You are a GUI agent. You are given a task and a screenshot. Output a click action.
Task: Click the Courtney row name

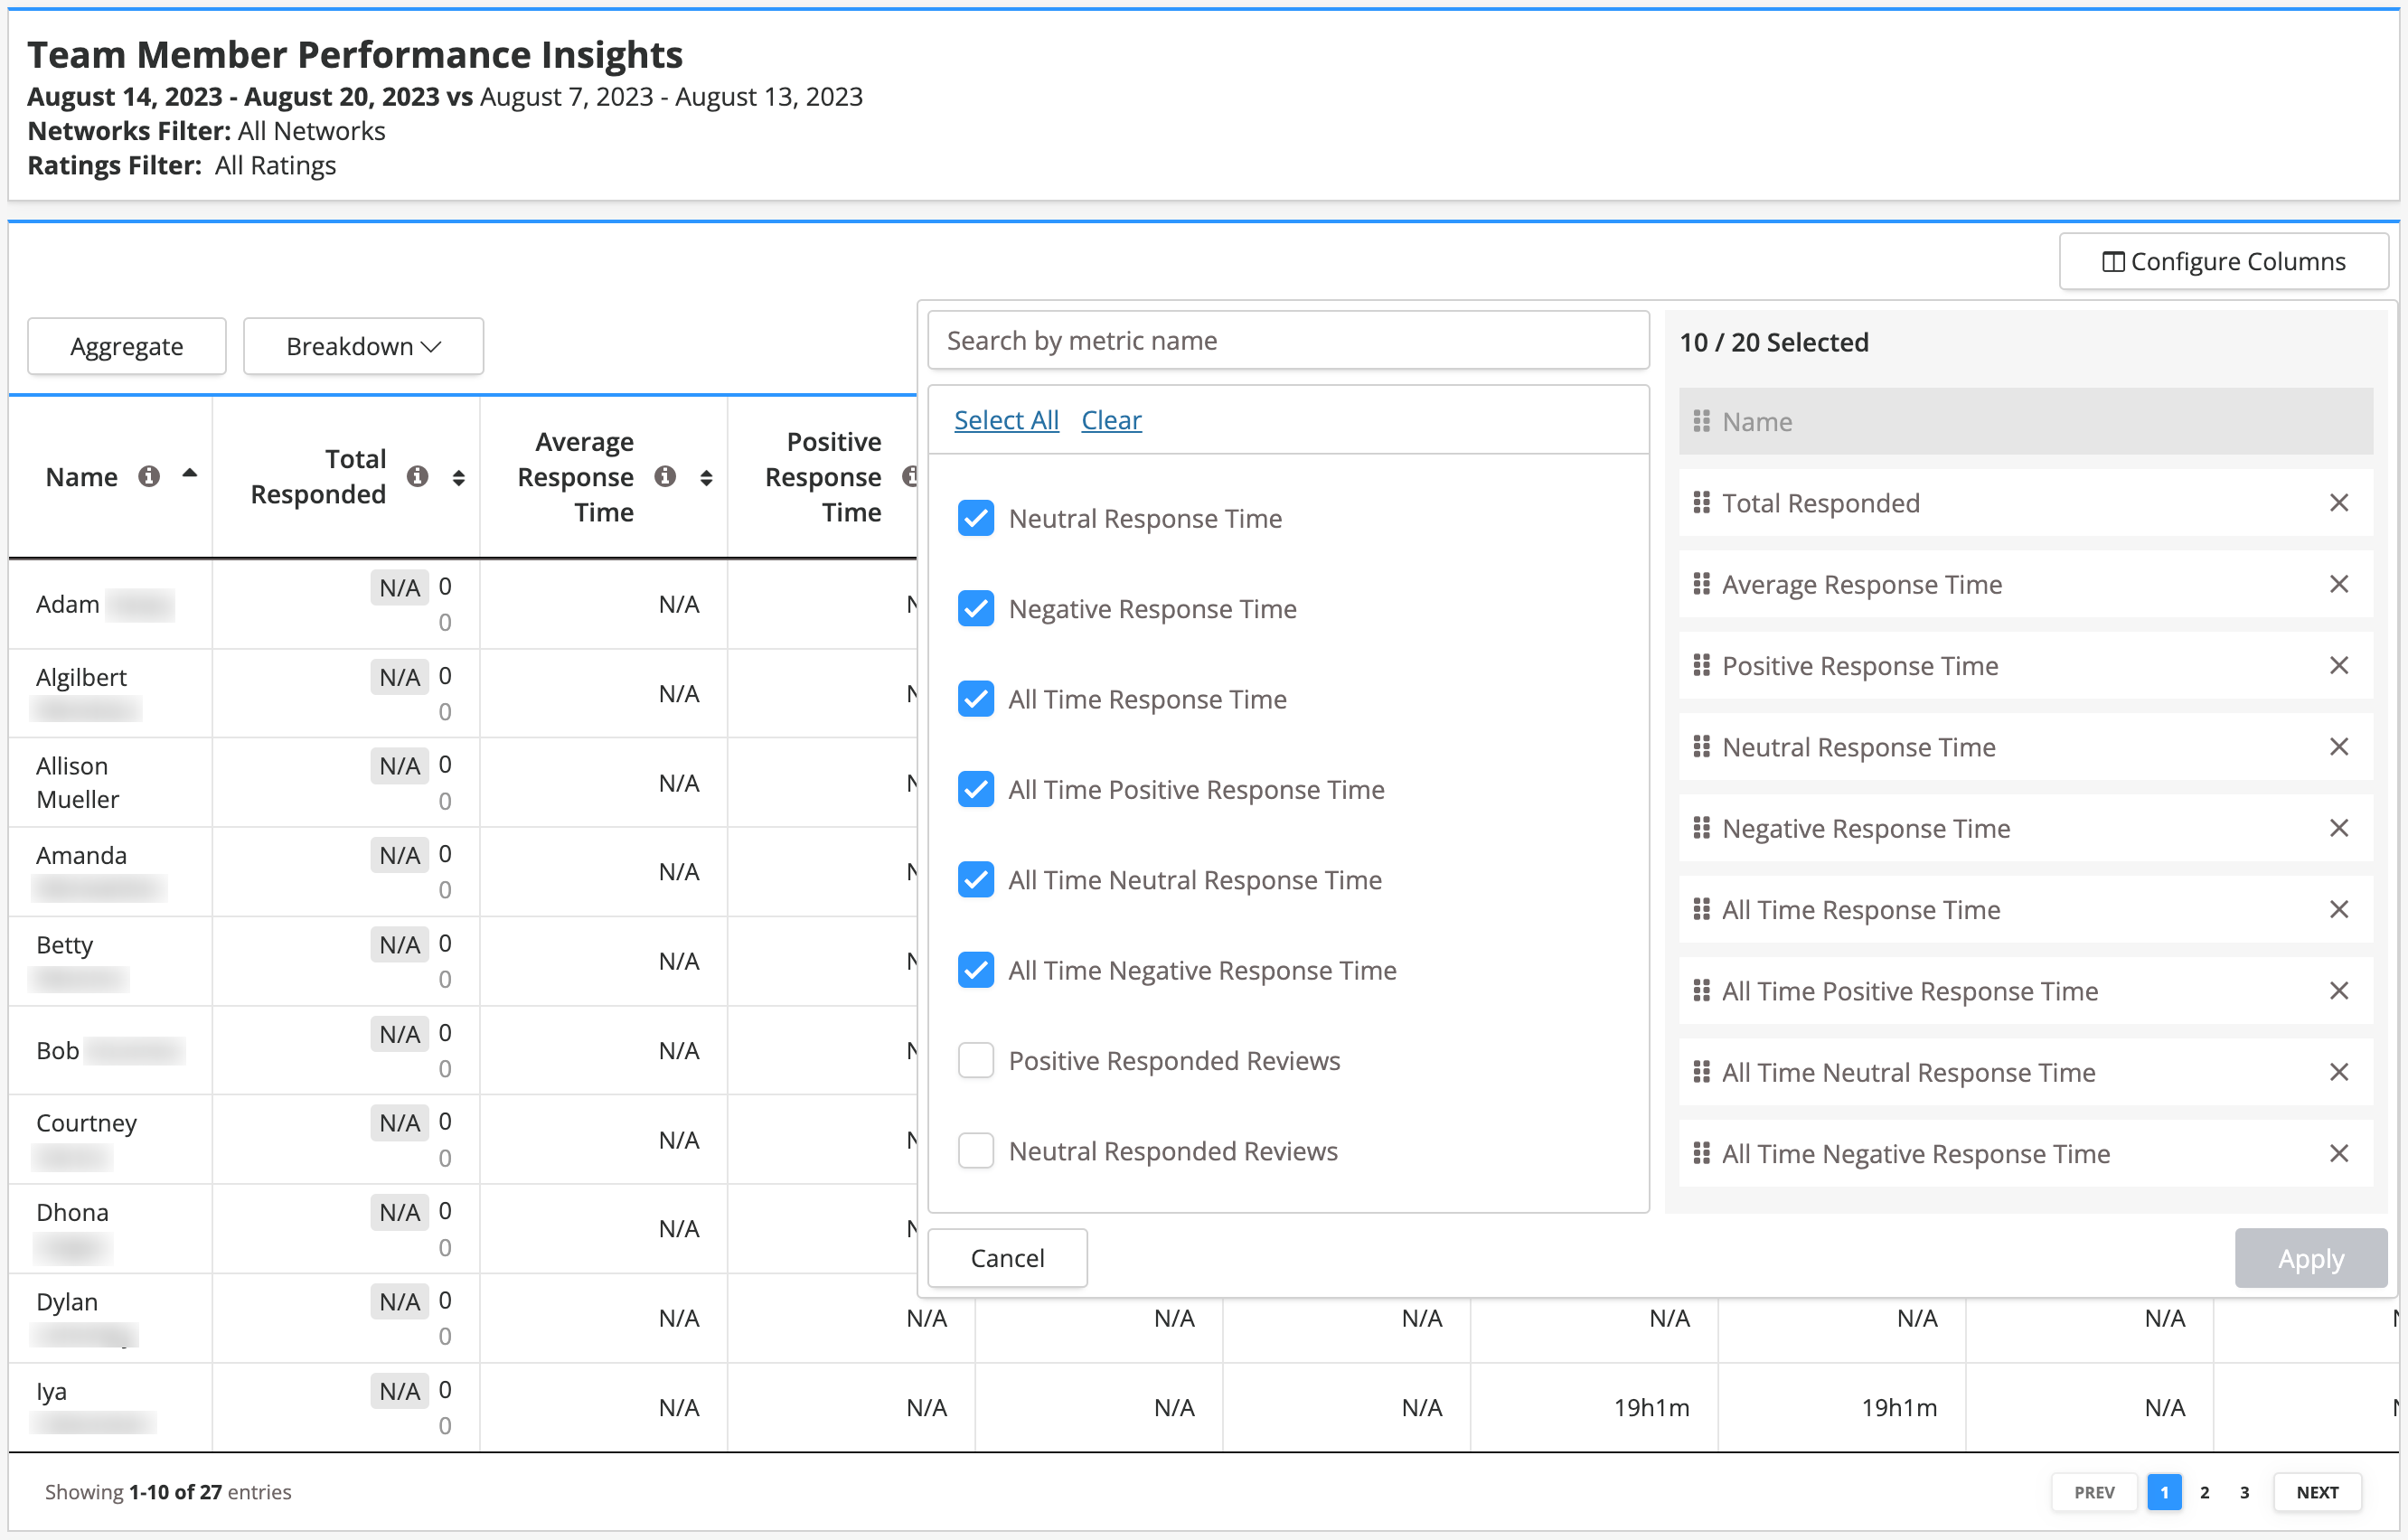[x=86, y=1123]
